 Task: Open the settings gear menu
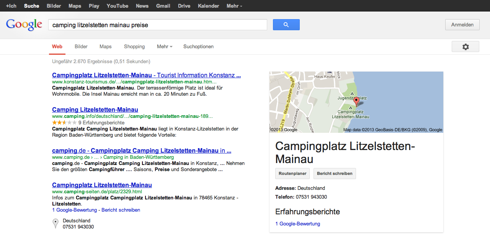click(465, 47)
